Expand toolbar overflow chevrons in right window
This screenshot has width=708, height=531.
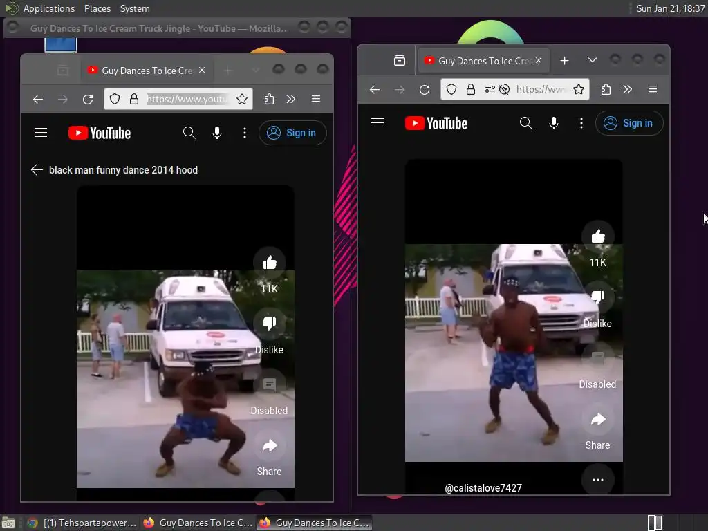[628, 89]
